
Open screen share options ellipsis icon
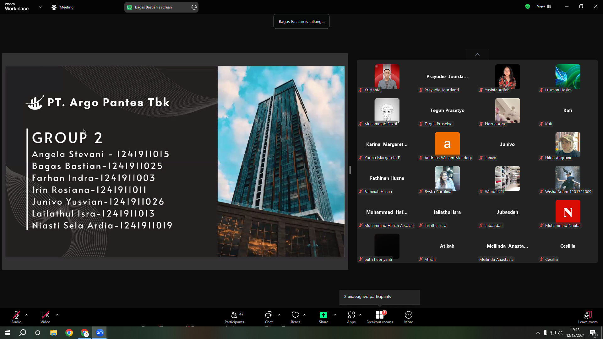coord(194,7)
